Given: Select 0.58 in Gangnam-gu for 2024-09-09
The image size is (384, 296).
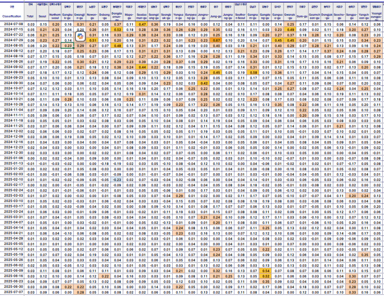Looking at the screenshot, I should [x=253, y=72].
